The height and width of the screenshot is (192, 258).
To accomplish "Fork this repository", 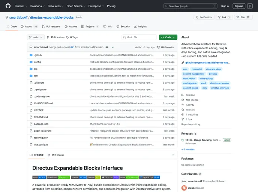I will [224, 17].
